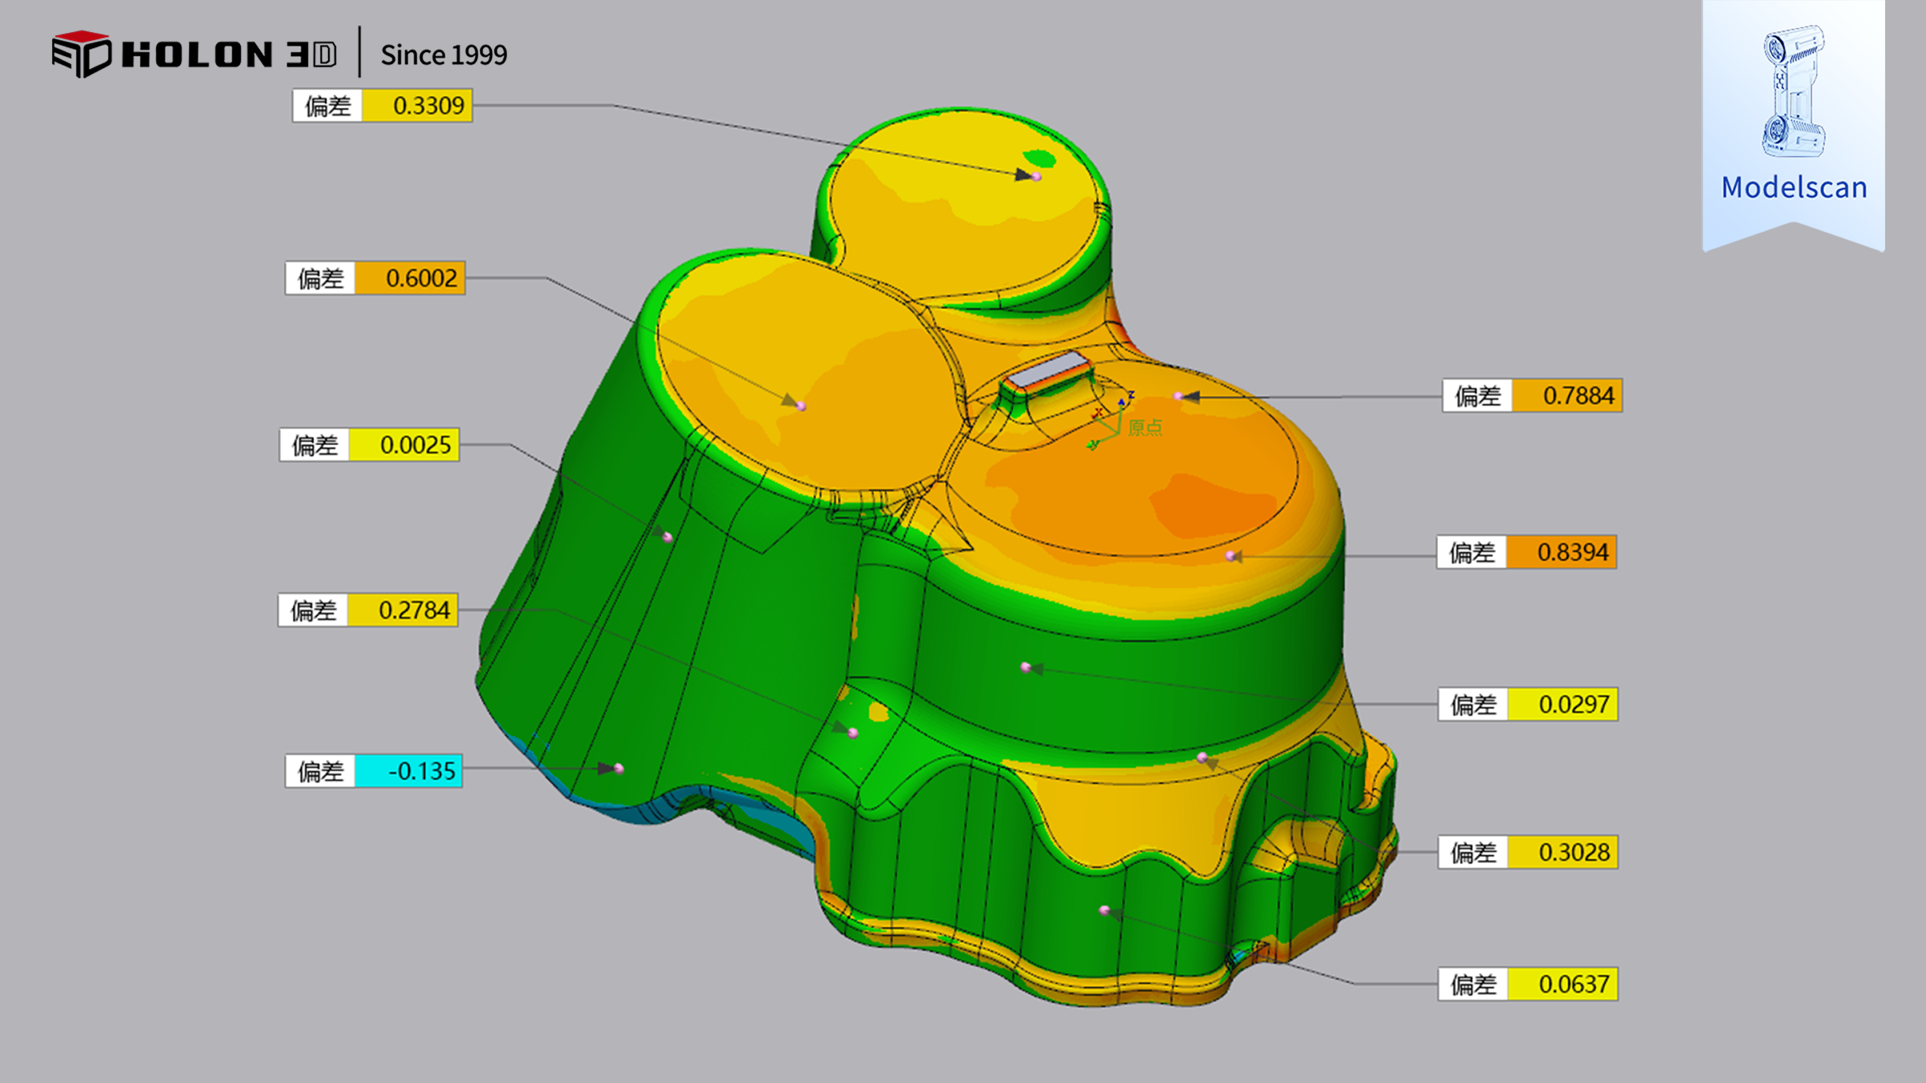Click the Holon 3D cube logo icon
The height and width of the screenshot is (1083, 1926).
coord(81,54)
